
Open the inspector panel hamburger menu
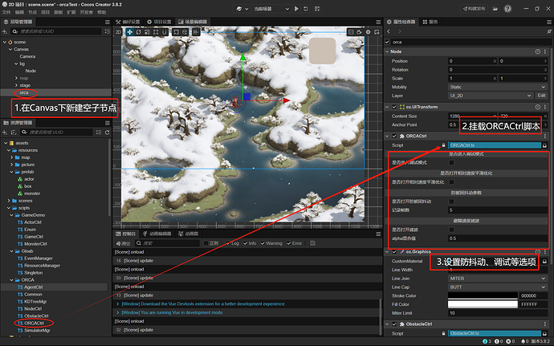click(x=549, y=22)
